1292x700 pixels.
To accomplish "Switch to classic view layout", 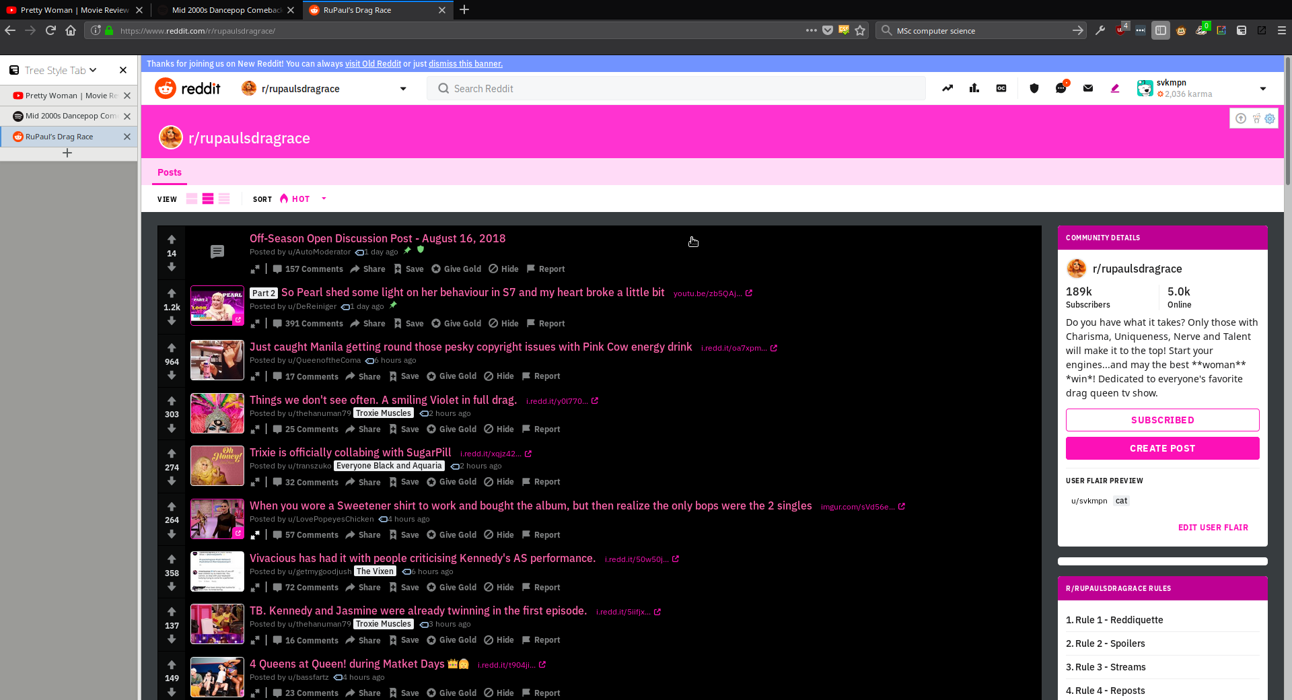I will coord(208,199).
